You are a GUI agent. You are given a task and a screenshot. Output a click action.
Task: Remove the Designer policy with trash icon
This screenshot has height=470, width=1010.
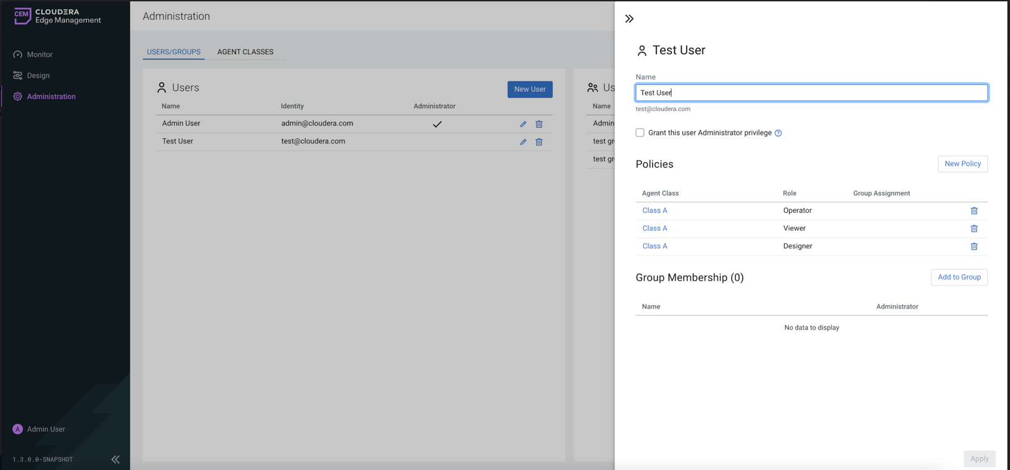click(x=974, y=246)
